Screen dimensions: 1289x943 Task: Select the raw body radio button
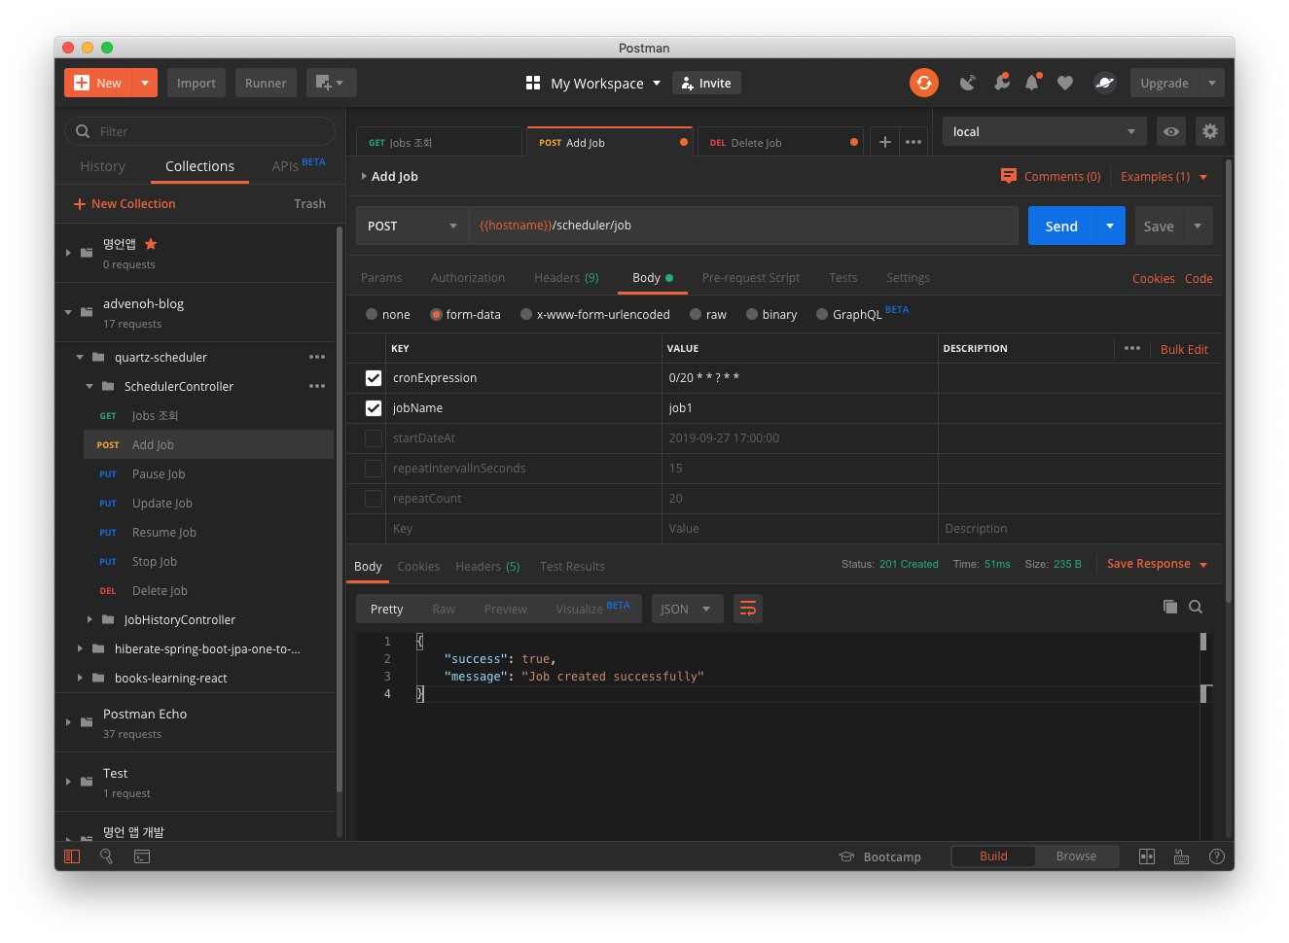(696, 314)
